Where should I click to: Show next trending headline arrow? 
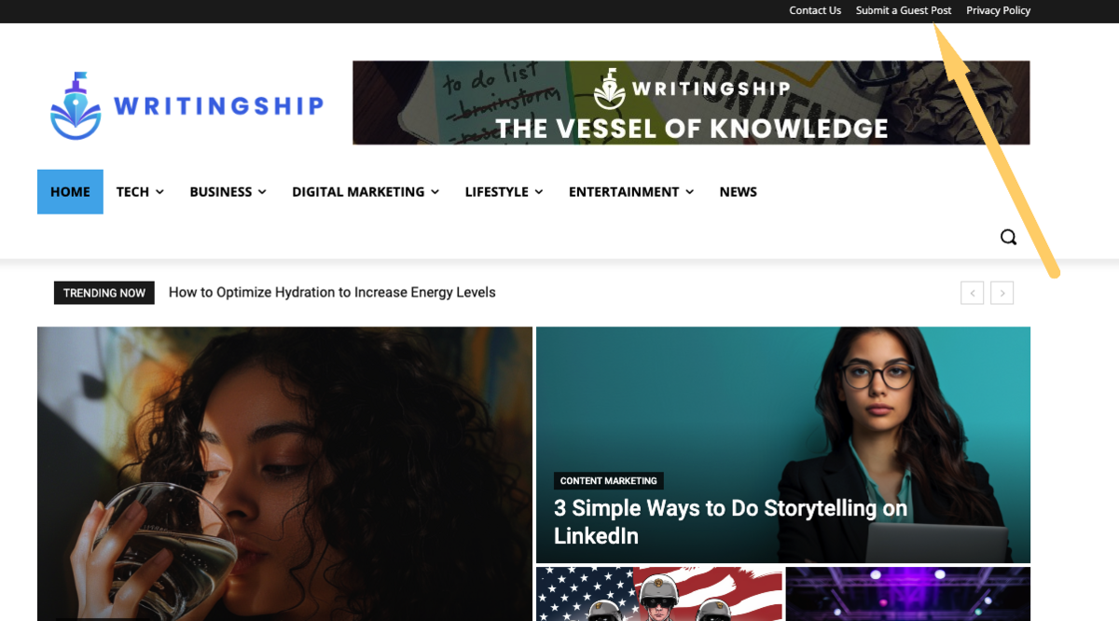1002,293
